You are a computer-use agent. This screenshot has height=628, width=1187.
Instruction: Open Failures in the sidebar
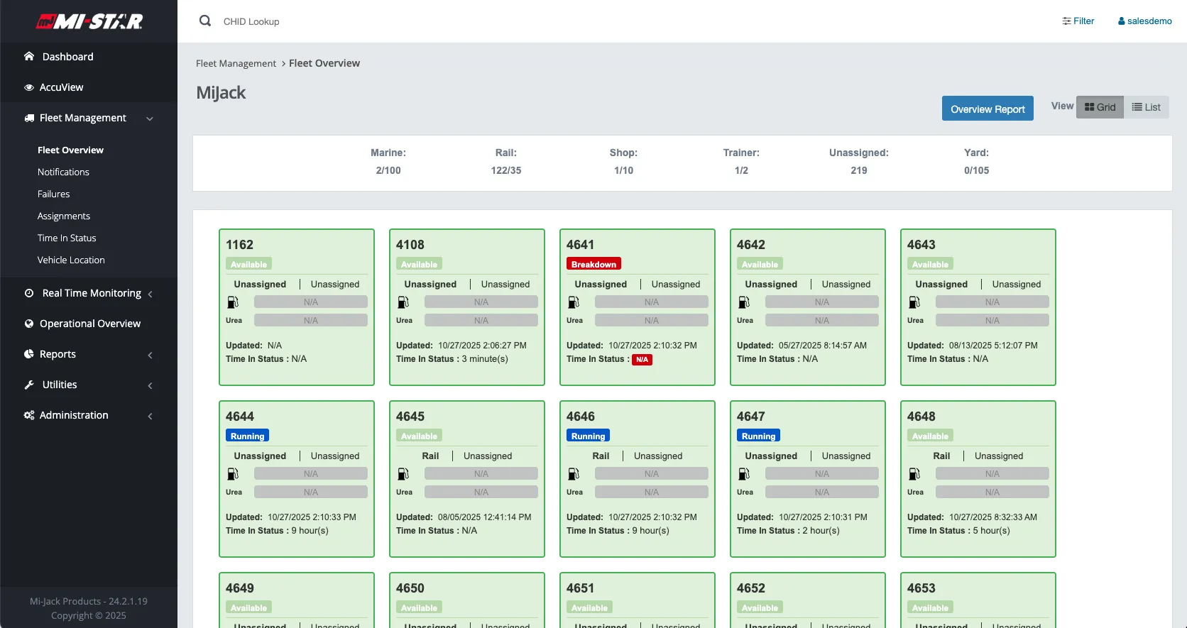pos(54,194)
